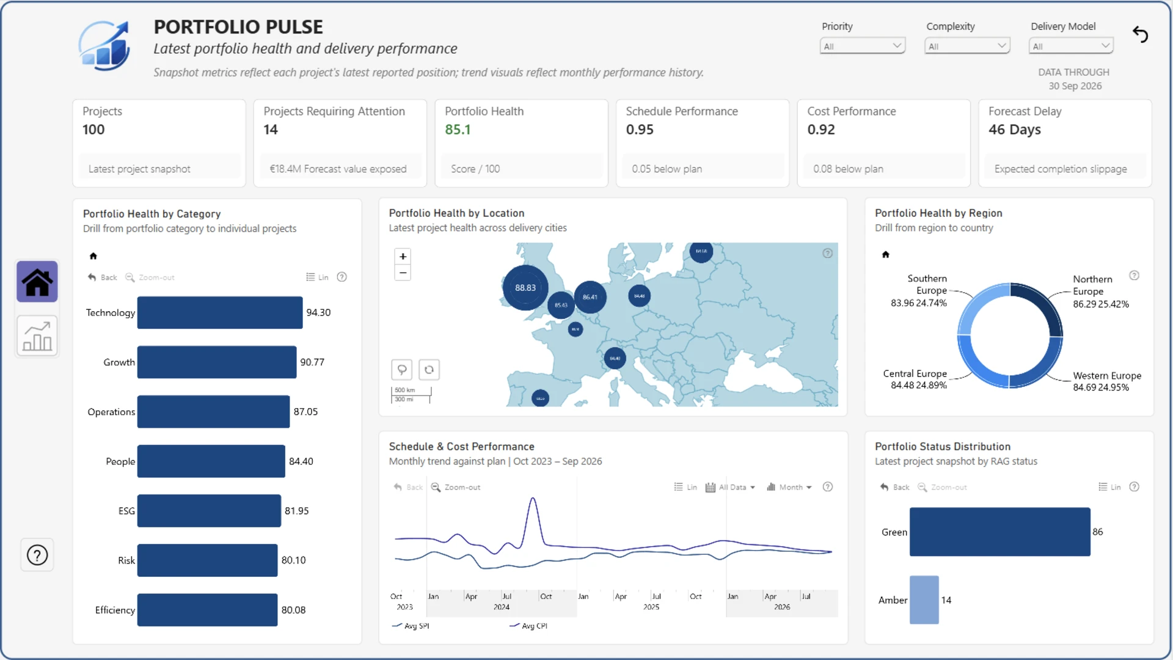Go Back in the category chart
Screen dimensions: 1173x660
tap(102, 277)
